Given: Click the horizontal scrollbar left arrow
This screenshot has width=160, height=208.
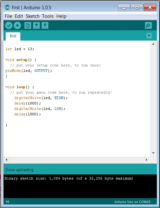Looking at the screenshot, I should tap(6, 160).
